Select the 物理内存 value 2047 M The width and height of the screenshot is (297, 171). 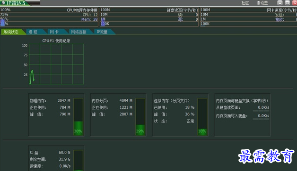pyautogui.click(x=64, y=101)
